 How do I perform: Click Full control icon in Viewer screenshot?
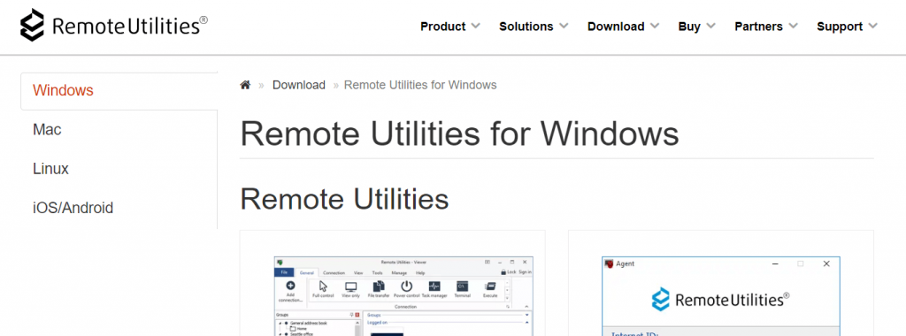click(x=323, y=286)
